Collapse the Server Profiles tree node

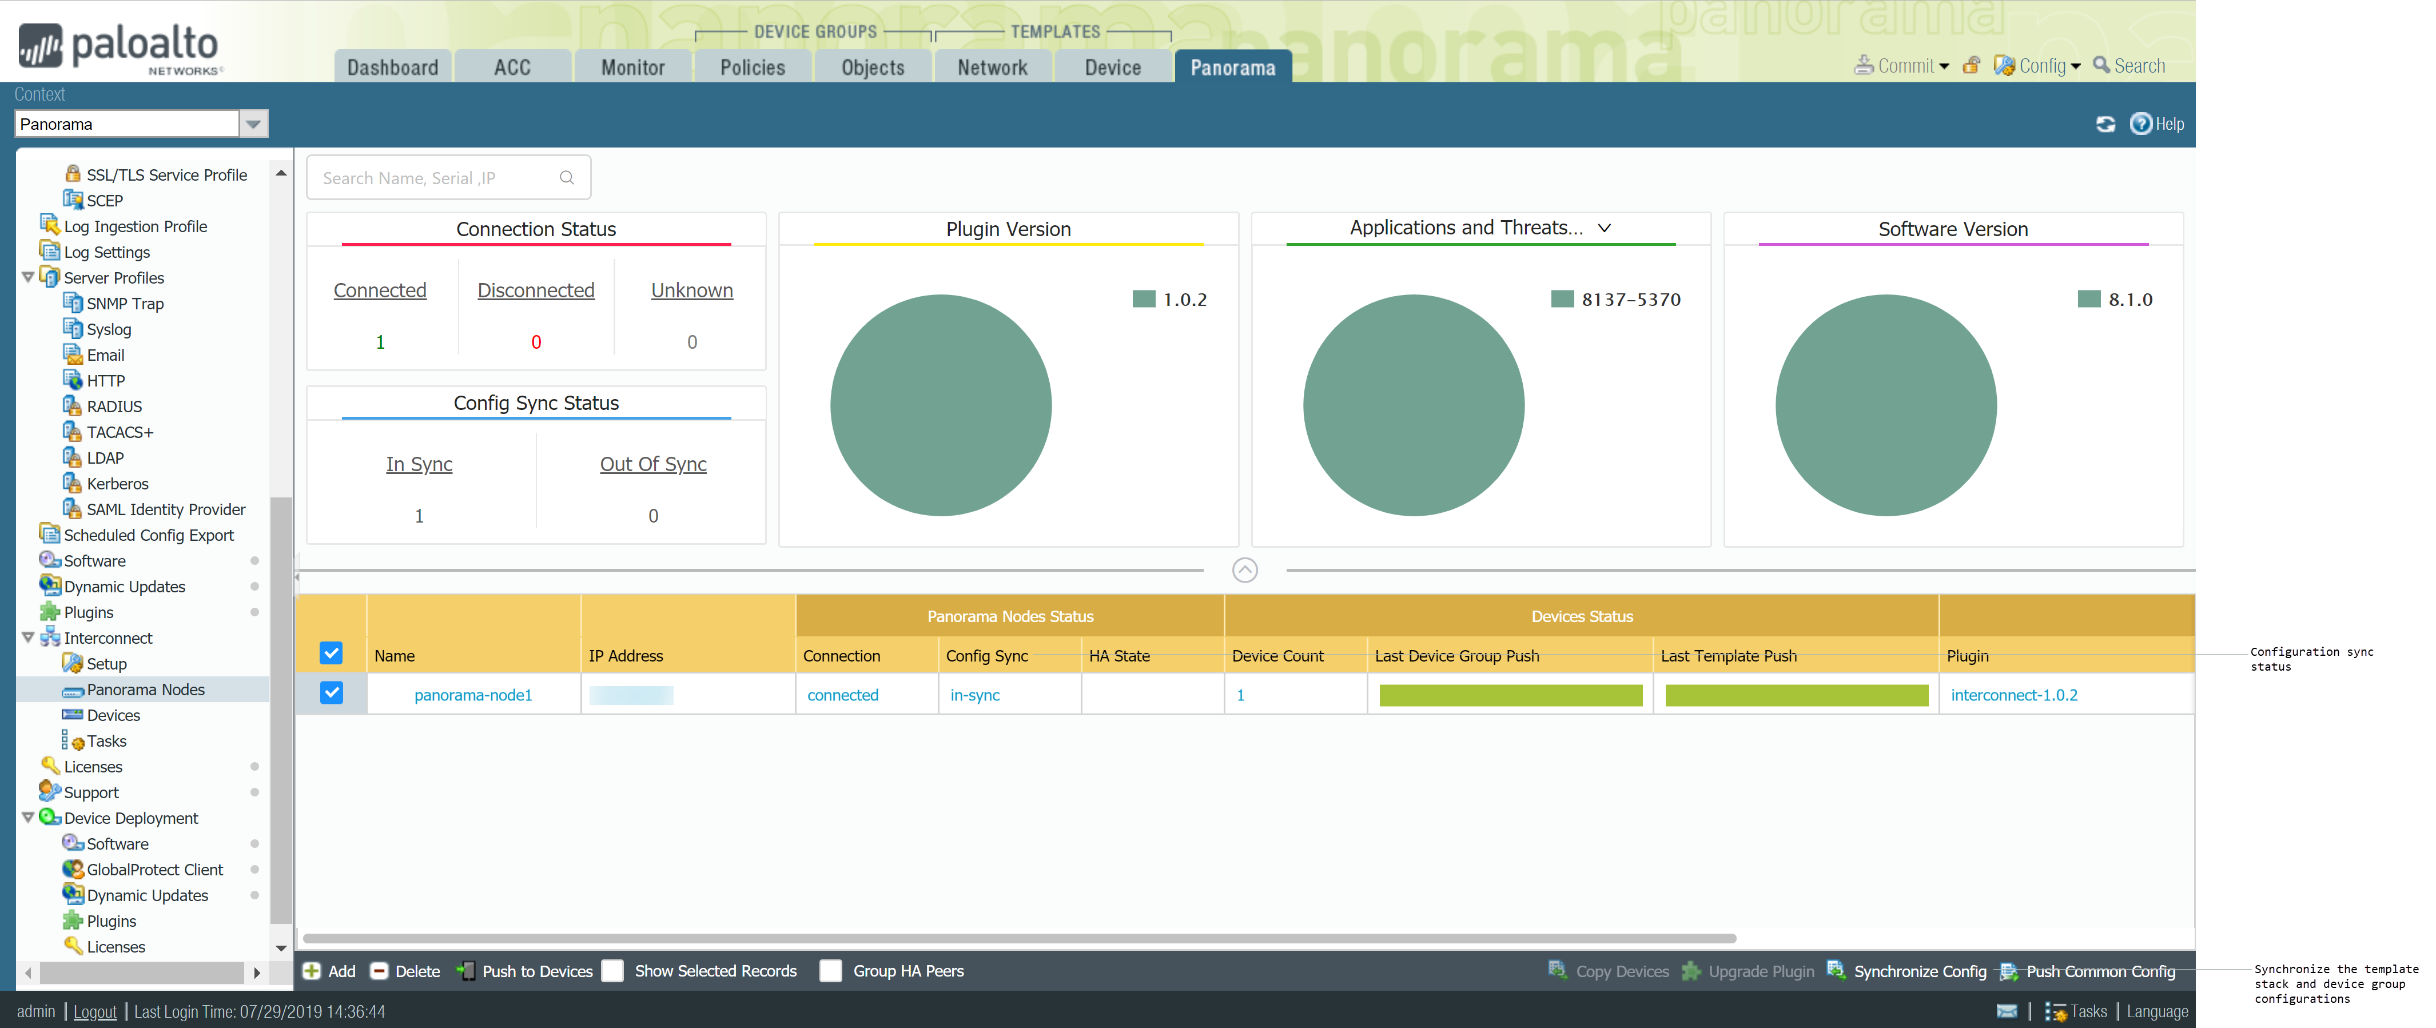coord(29,277)
